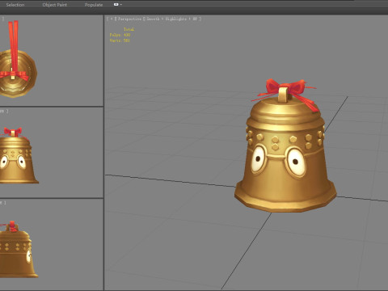This screenshot has height=291, width=388.
Task: Open the Object Paint ribbon tab
Action: [x=55, y=5]
